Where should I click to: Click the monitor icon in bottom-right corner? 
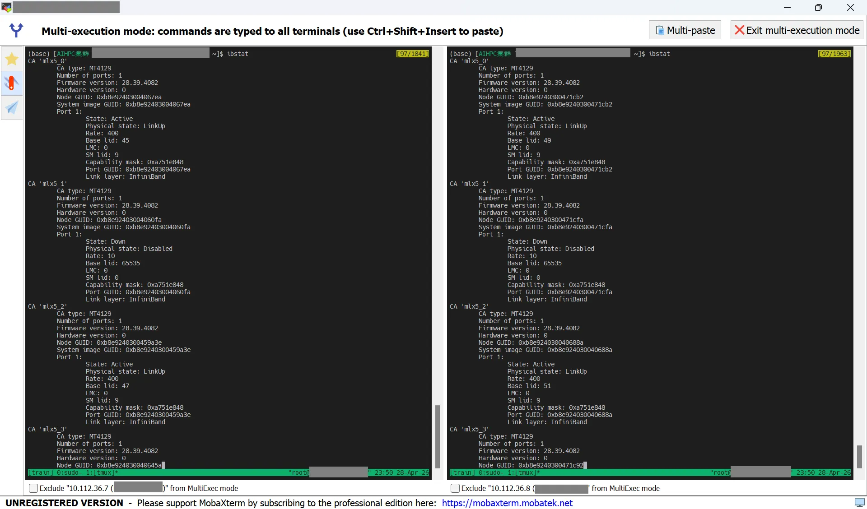859,503
